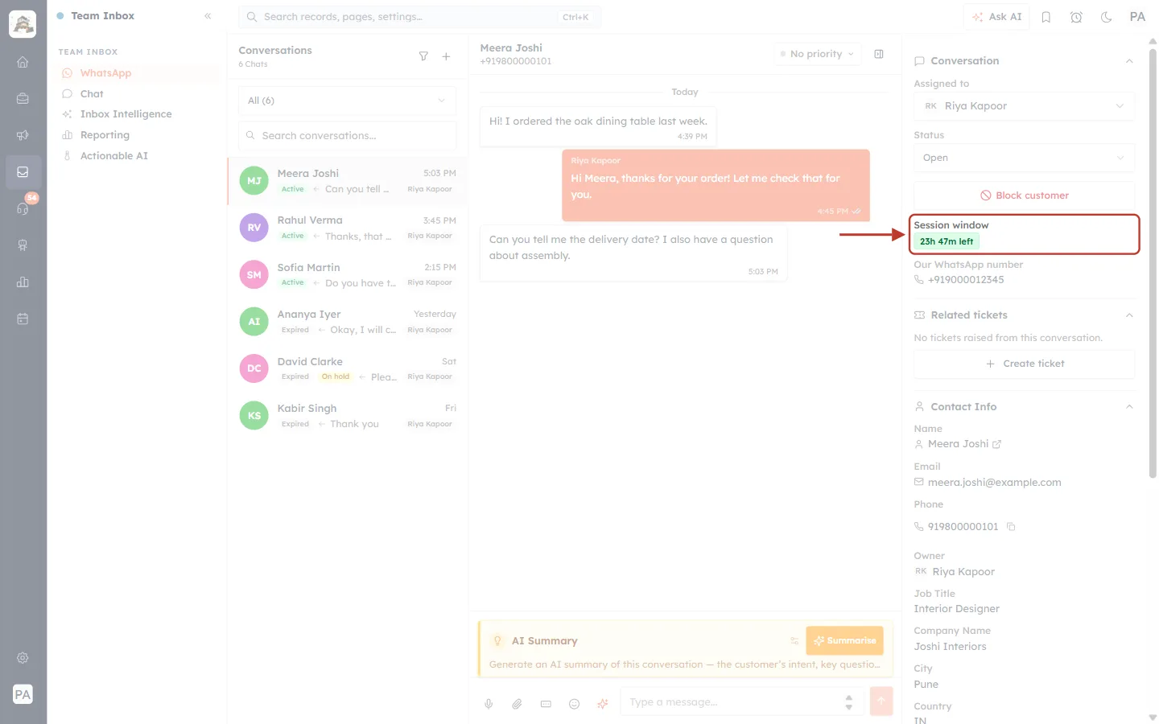Viewport: 1159px width, 724px height.
Task: Toggle dark mode with the moon icon
Action: (1107, 17)
